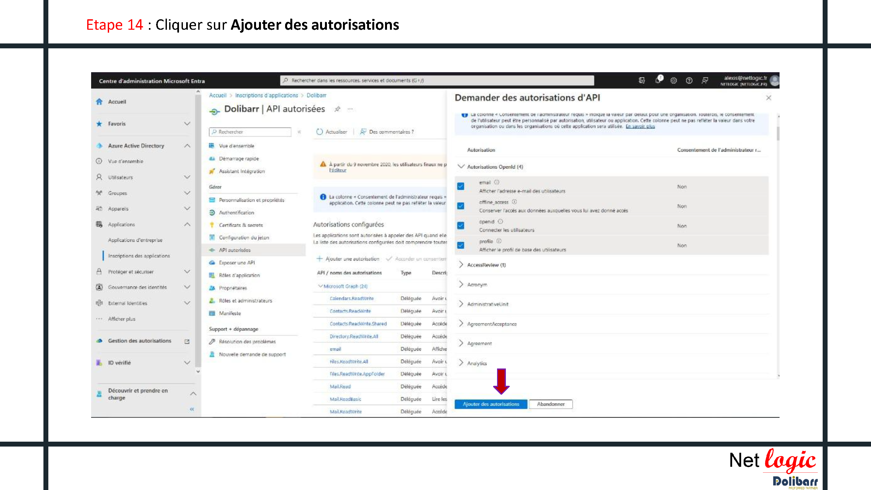Open Gestion des autorisations external link icon
This screenshot has width=871, height=490.
point(187,341)
